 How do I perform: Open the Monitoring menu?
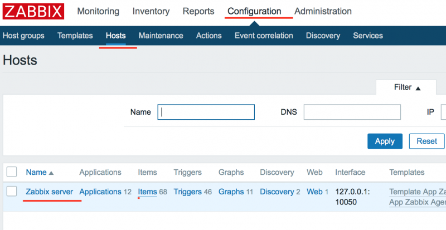tap(98, 11)
